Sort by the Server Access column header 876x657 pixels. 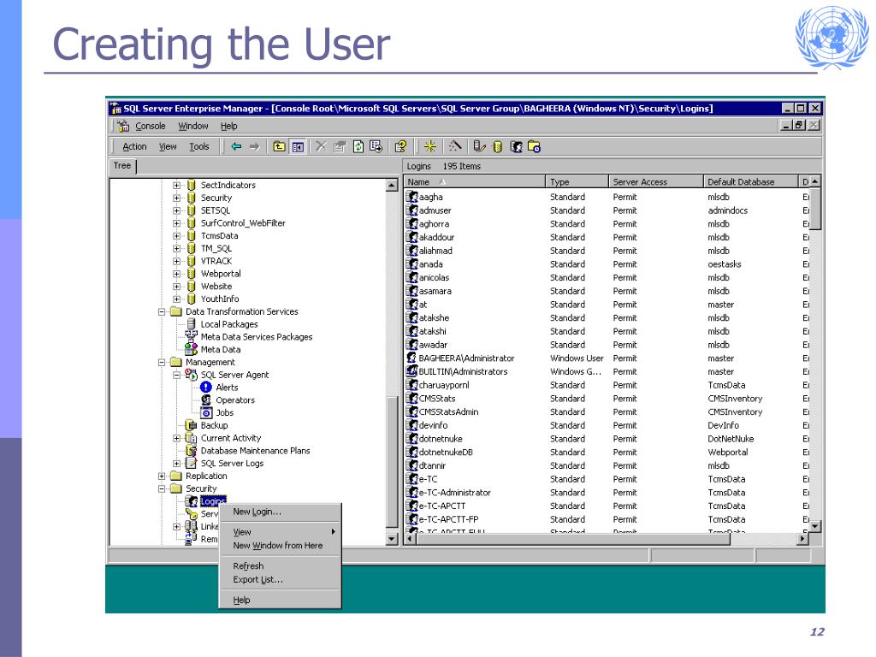[656, 181]
